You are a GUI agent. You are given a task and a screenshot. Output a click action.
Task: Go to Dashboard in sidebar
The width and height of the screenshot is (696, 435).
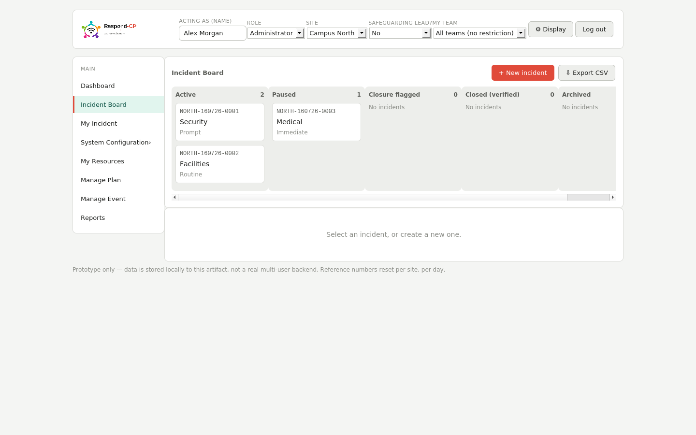pyautogui.click(x=118, y=86)
